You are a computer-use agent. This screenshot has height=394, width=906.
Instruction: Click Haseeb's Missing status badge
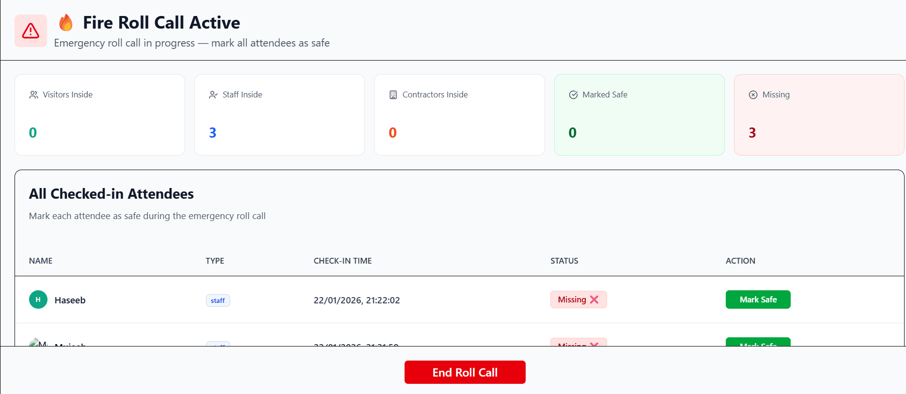[x=578, y=299]
